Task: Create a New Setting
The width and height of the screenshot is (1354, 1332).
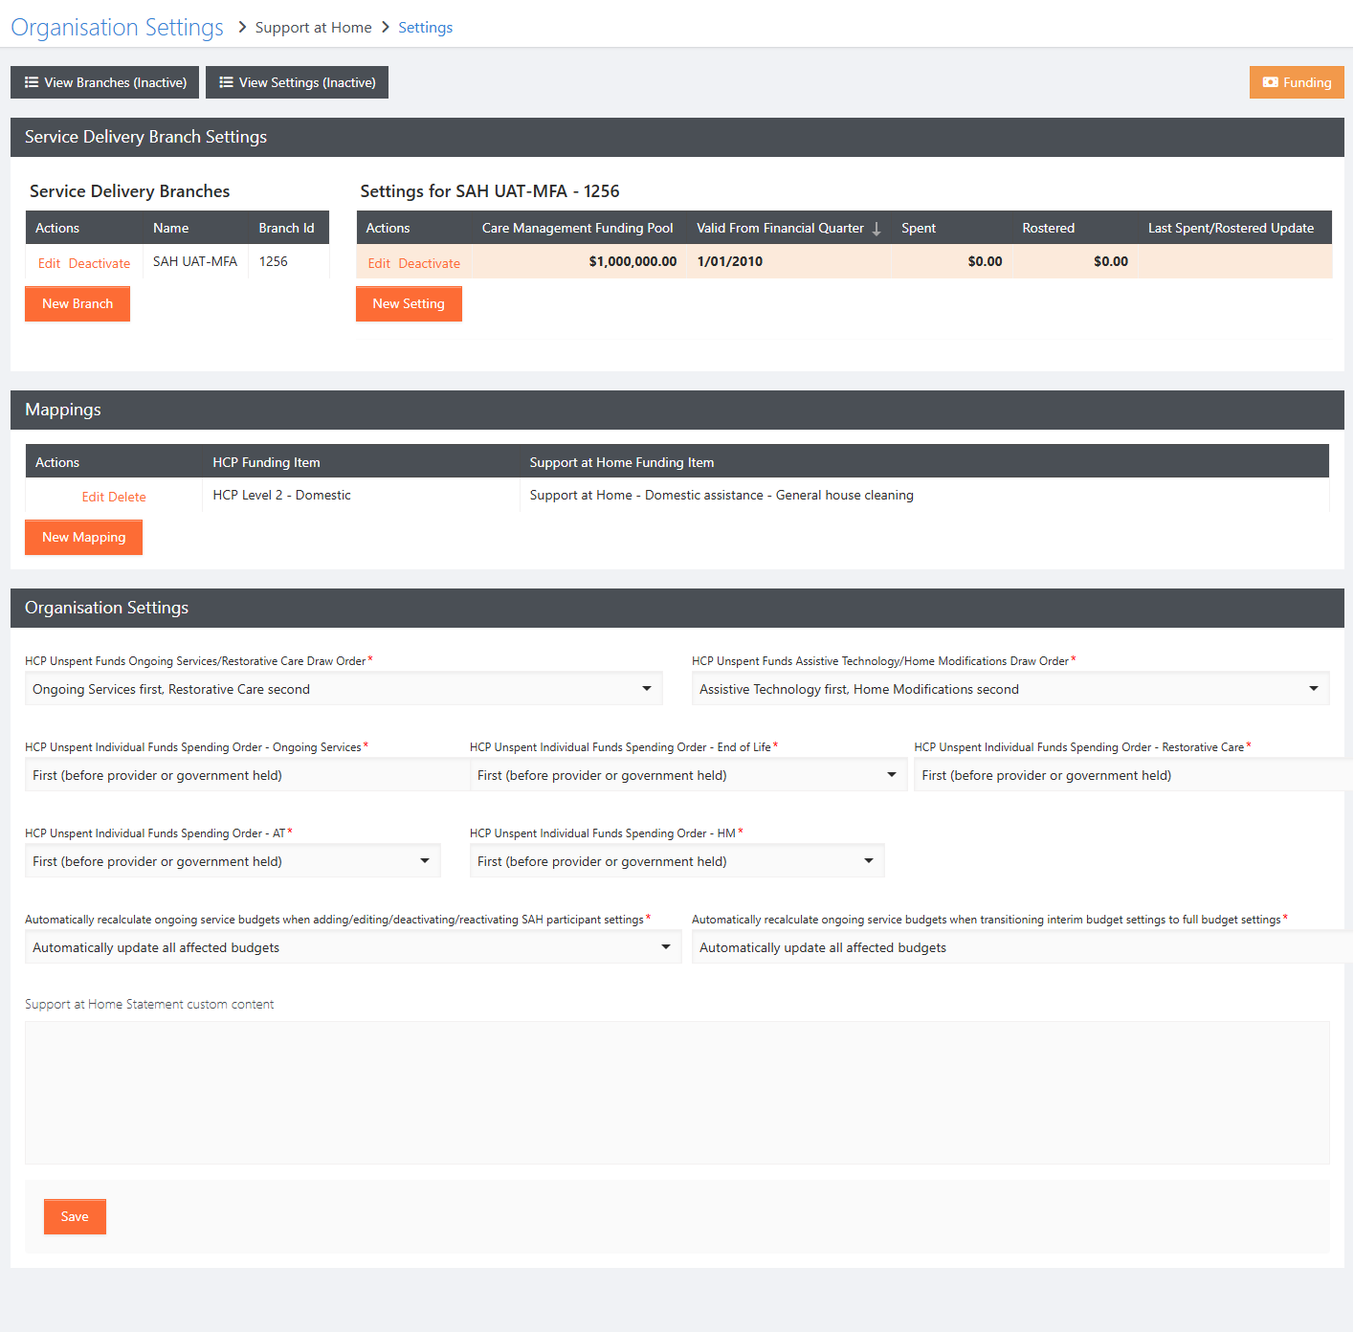Action: pos(409,303)
